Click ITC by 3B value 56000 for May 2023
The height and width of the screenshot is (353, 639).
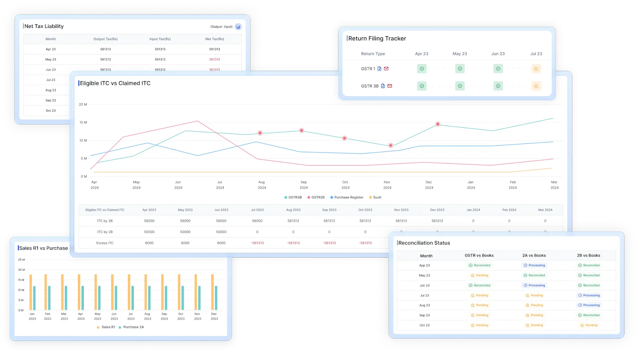pos(185,221)
